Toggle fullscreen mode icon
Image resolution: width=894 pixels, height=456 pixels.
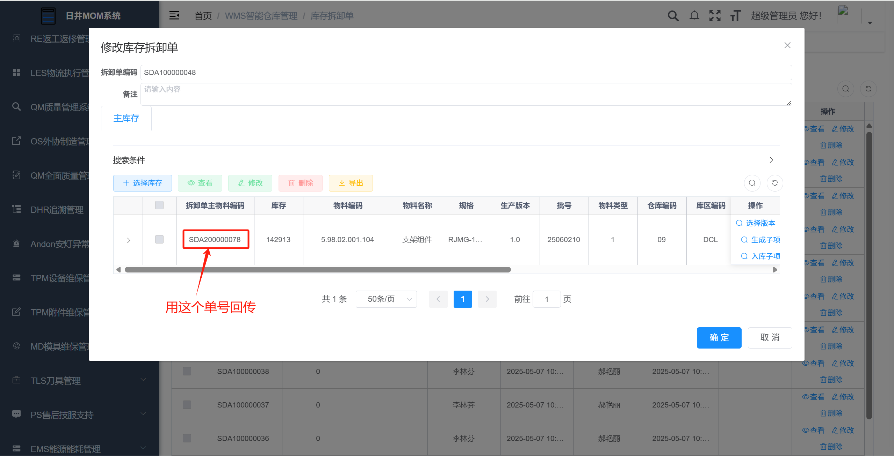pos(715,16)
